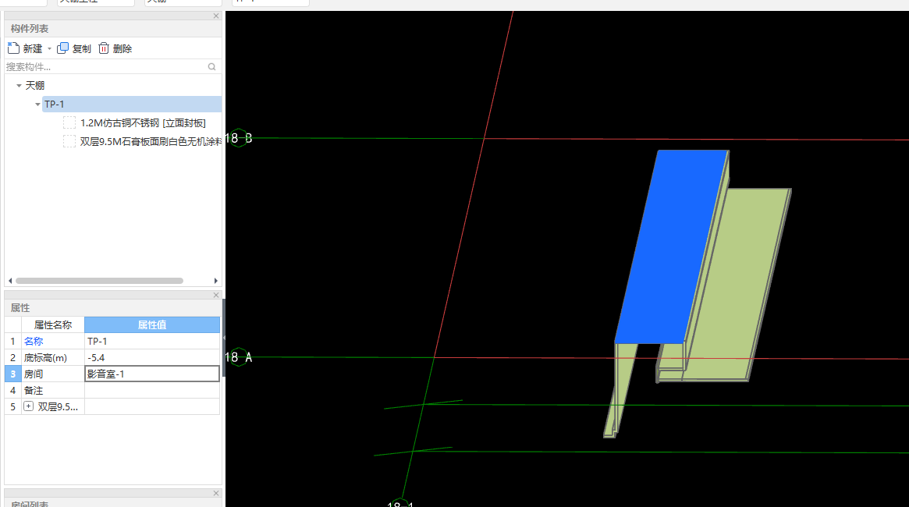Image resolution: width=909 pixels, height=507 pixels.
Task: Click the empty 备注 value cell
Action: tap(152, 391)
